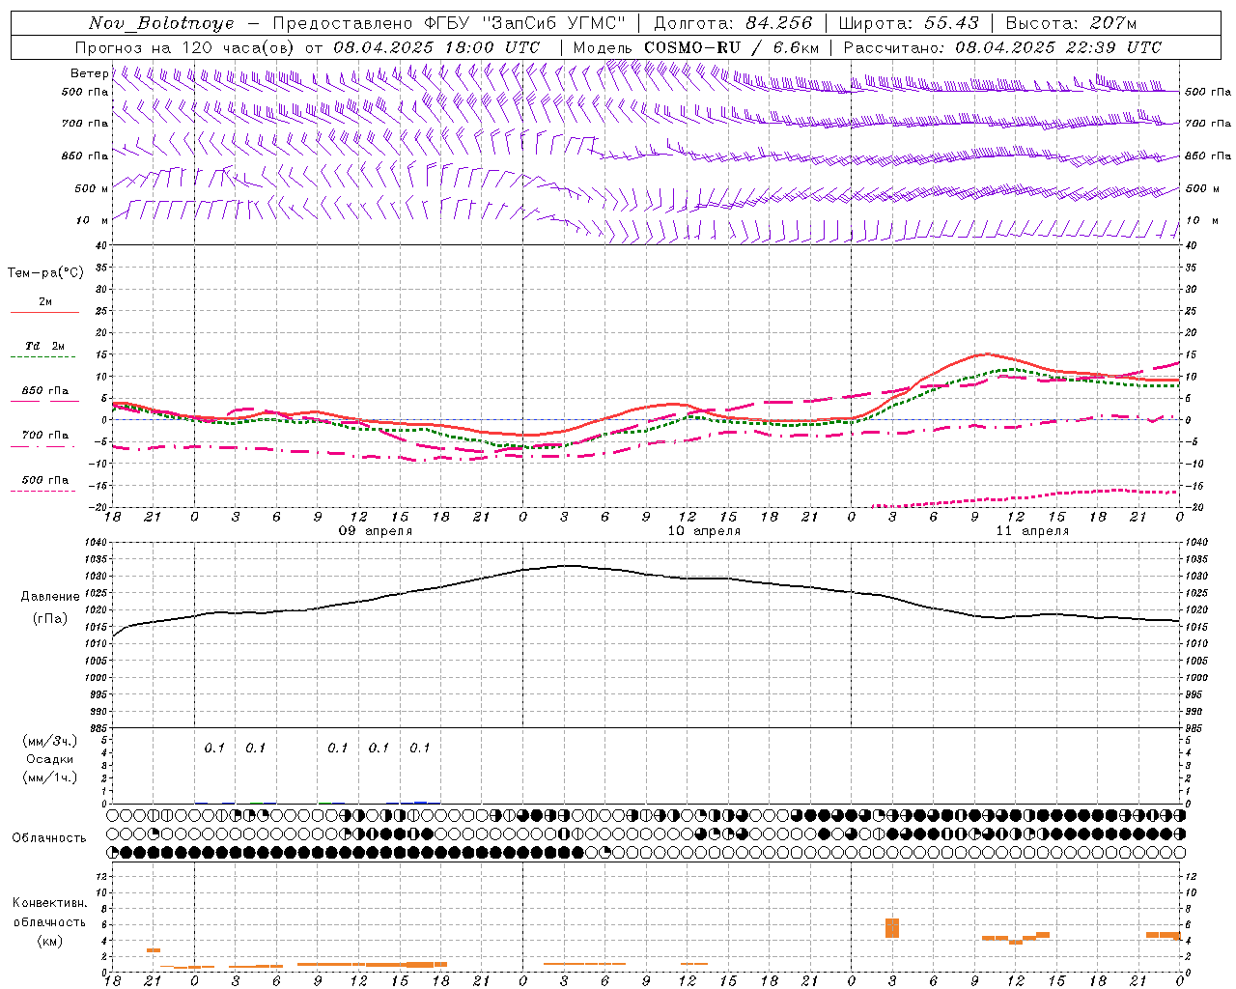This screenshot has height=989, width=1236.
Task: Click the "Давление" pressure panel label
Action: pos(50,597)
